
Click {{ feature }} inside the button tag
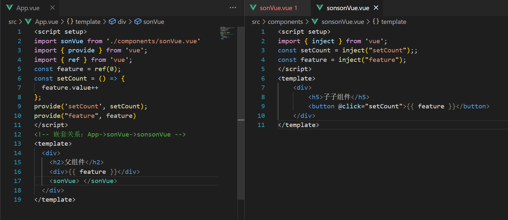431,106
